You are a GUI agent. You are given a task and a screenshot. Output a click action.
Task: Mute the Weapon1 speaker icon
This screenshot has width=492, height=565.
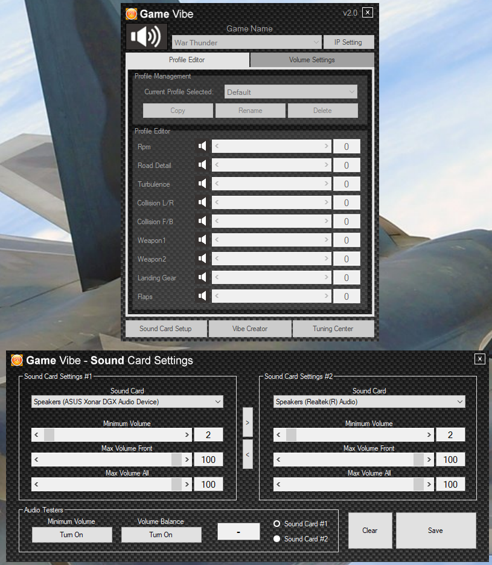tap(202, 240)
